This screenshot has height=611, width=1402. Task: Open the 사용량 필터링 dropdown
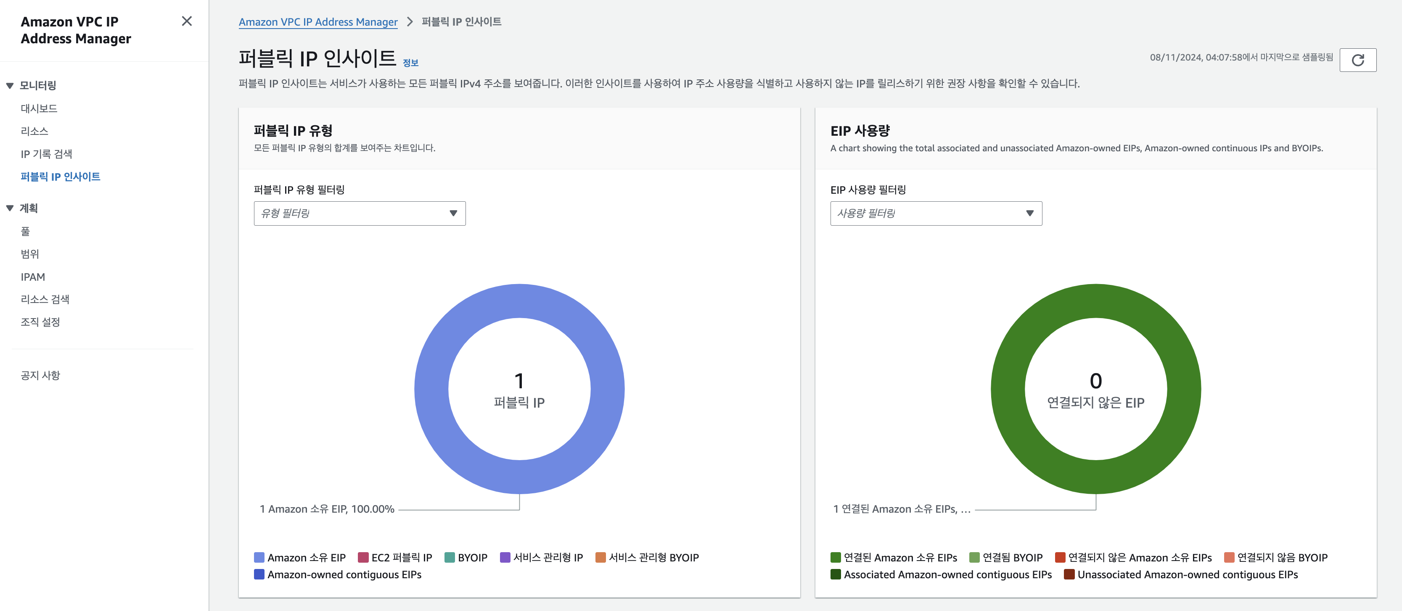936,213
